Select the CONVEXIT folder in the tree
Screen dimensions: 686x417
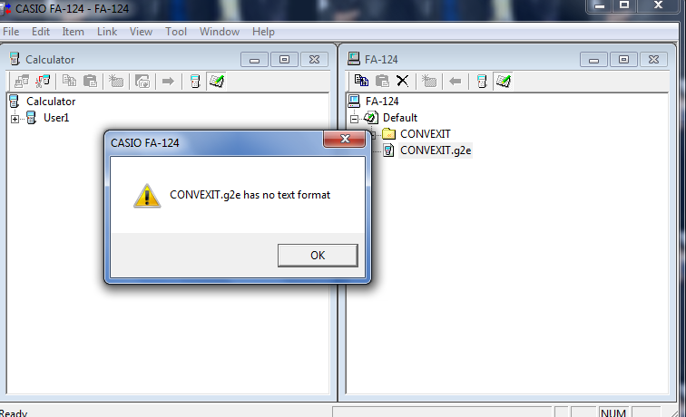coord(425,134)
